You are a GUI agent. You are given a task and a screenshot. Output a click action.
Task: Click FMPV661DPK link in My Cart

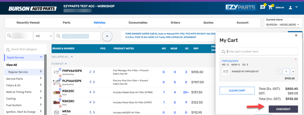pyautogui.click(x=230, y=61)
